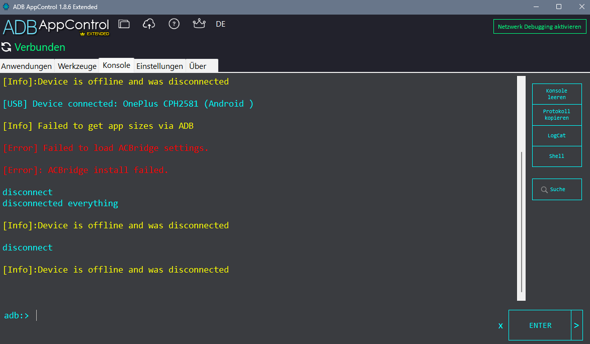
Task: Select the Konsole tab
Action: click(x=117, y=65)
